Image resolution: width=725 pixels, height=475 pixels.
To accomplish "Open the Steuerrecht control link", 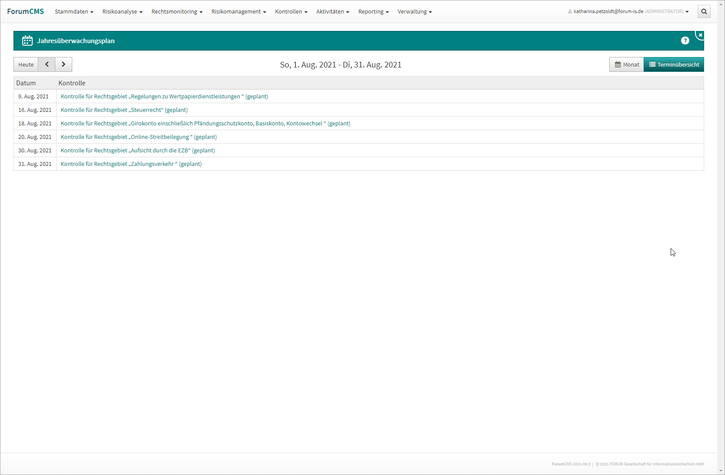I will (124, 110).
